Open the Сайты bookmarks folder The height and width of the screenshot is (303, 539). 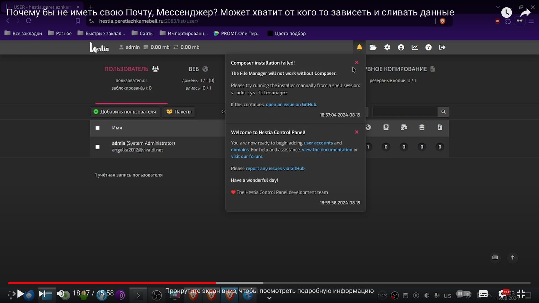(x=143, y=33)
